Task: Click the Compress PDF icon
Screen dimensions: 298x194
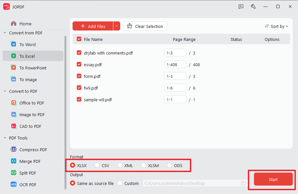Action: coord(14,149)
